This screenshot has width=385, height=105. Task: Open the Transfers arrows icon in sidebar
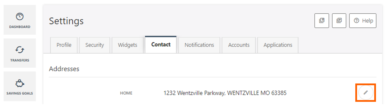20,50
